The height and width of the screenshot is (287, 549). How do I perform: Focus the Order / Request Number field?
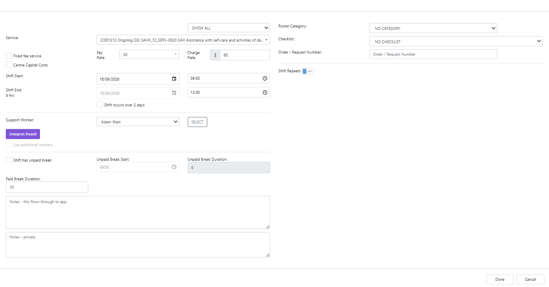pos(433,54)
